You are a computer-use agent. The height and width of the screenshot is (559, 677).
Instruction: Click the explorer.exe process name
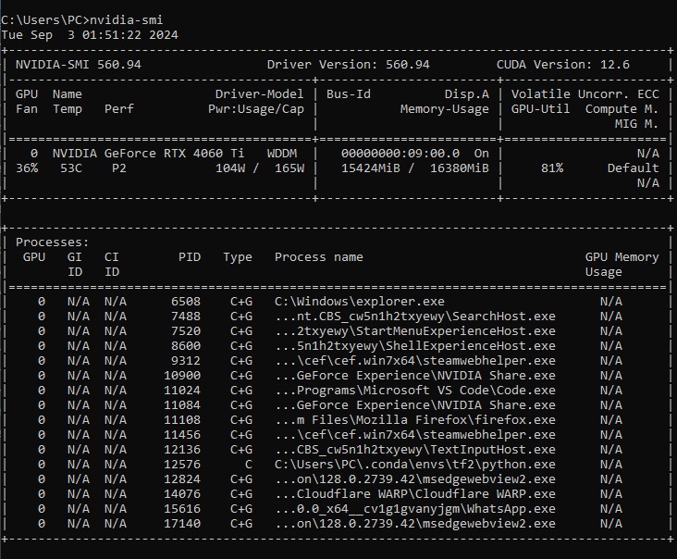point(359,302)
